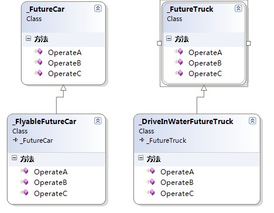Select OperateB text in _DriveInWaterFutureTruck
The width and height of the screenshot is (274, 213).
[177, 183]
